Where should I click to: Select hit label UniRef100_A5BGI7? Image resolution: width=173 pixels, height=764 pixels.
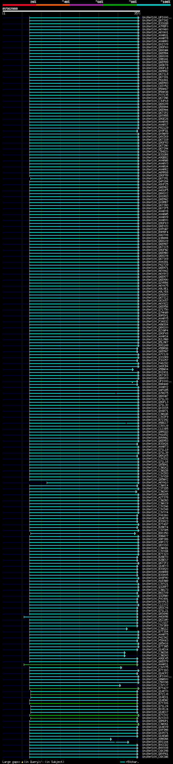[155, 423]
